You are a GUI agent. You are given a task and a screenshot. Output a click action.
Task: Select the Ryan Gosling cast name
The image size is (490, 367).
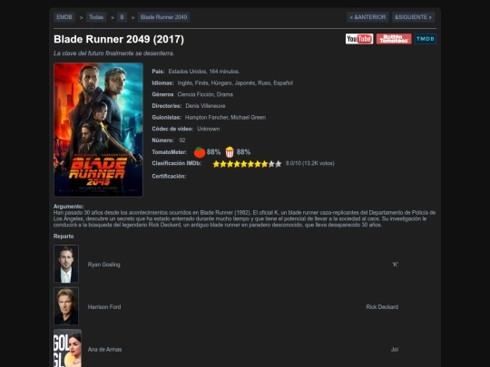point(103,265)
